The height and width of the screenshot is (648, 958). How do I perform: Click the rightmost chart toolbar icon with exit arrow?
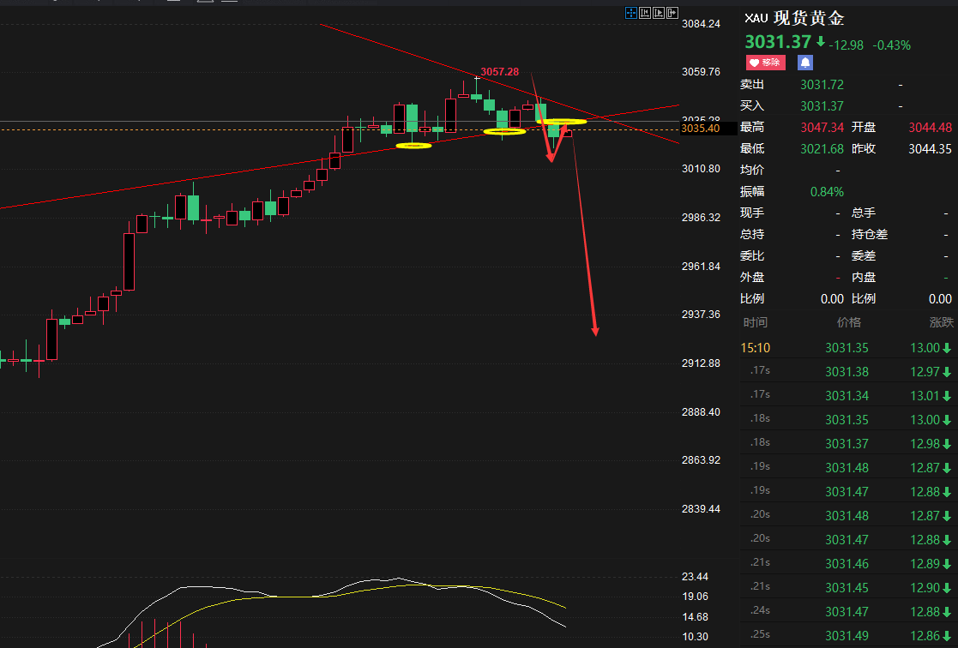pos(672,12)
